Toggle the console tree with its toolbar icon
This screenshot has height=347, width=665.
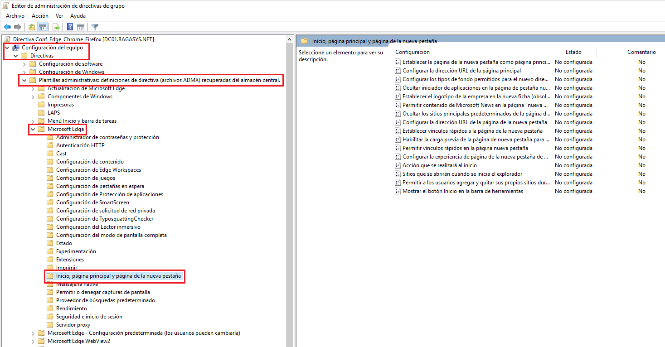(x=43, y=27)
